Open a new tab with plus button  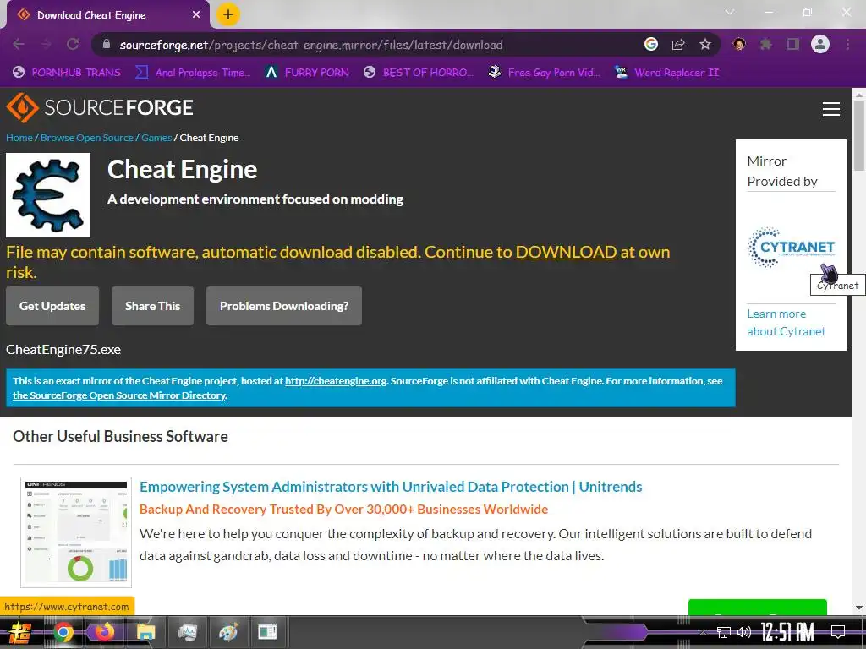click(x=228, y=14)
